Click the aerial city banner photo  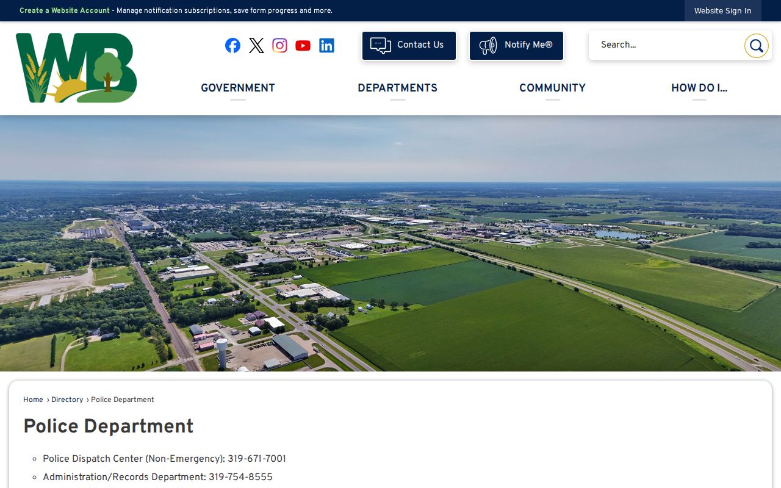390,243
